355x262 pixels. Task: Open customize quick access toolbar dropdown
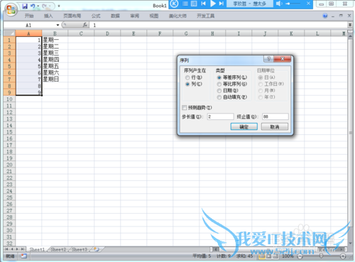[x=59, y=6]
